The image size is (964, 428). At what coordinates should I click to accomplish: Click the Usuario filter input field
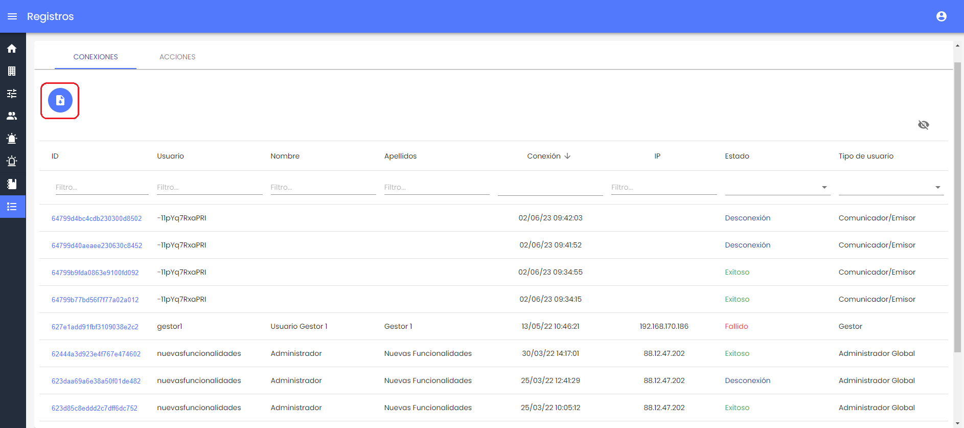(x=209, y=187)
